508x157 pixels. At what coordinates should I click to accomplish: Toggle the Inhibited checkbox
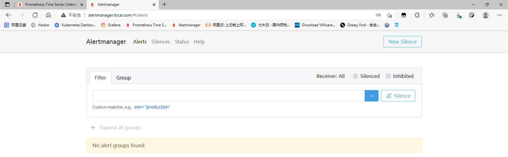click(388, 76)
